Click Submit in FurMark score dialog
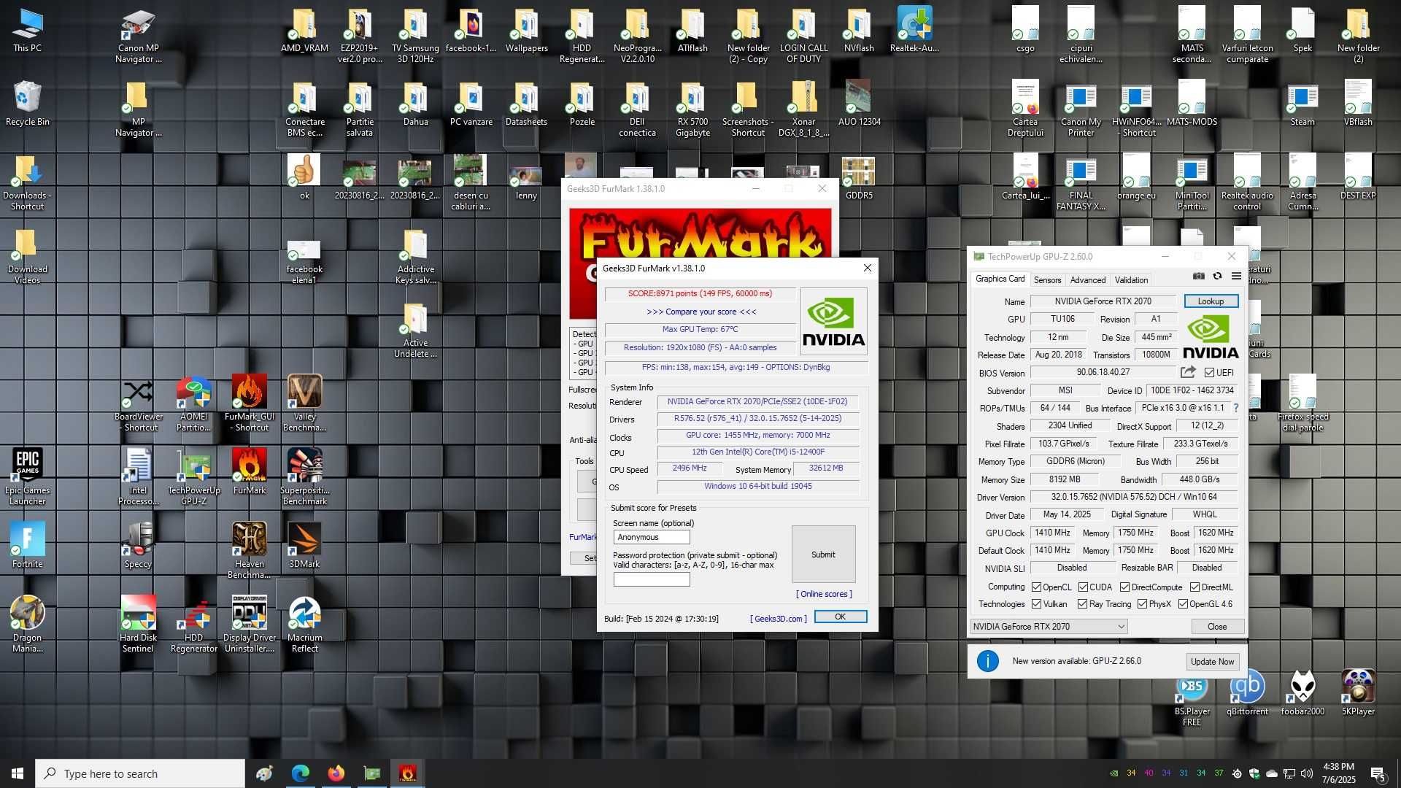 click(x=823, y=555)
